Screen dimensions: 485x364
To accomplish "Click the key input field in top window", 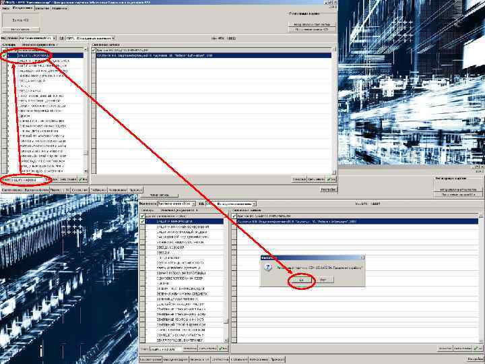I will [x=29, y=180].
